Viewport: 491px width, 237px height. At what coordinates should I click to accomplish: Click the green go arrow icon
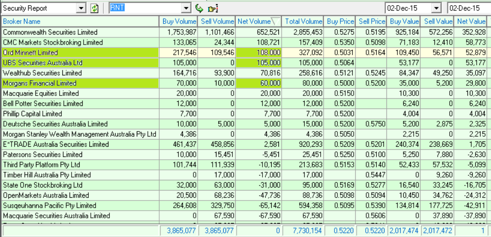pos(199,8)
